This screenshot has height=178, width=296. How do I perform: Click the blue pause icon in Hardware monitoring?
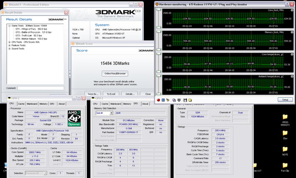click(x=163, y=100)
